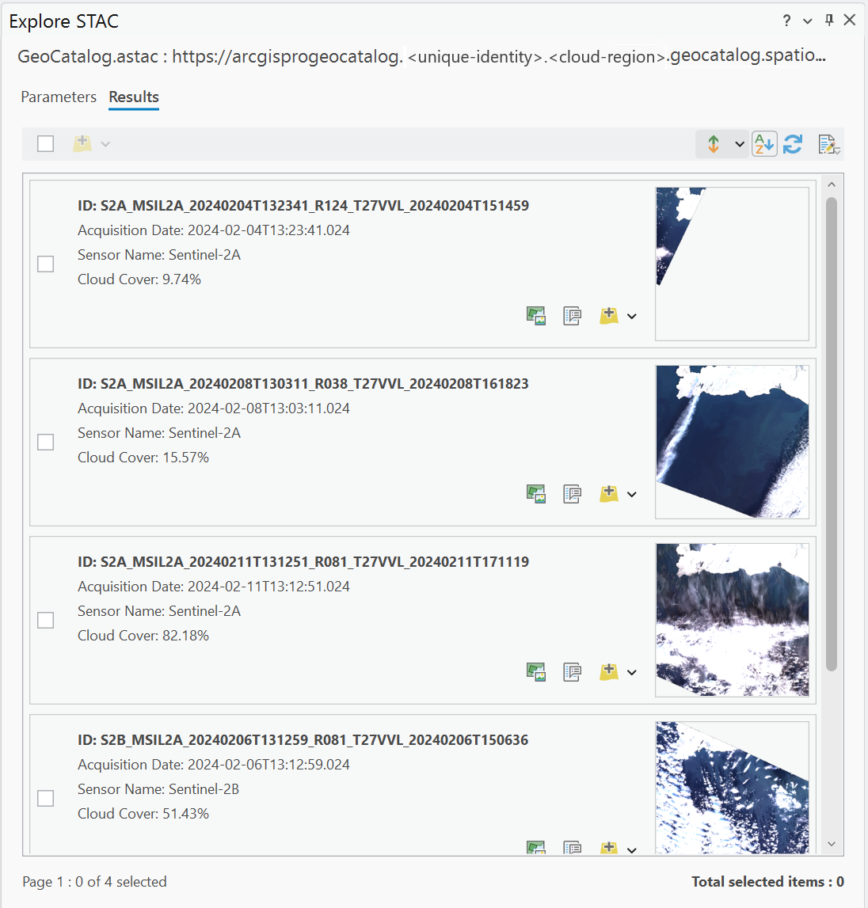Open the Explore STAC help question mark
The width and height of the screenshot is (868, 908).
786,21
